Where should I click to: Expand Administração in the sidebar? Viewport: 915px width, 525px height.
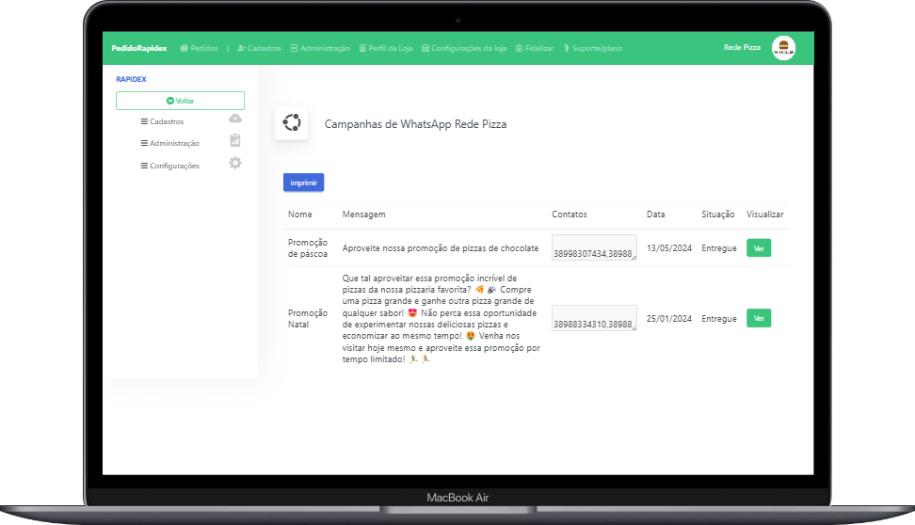coord(169,143)
